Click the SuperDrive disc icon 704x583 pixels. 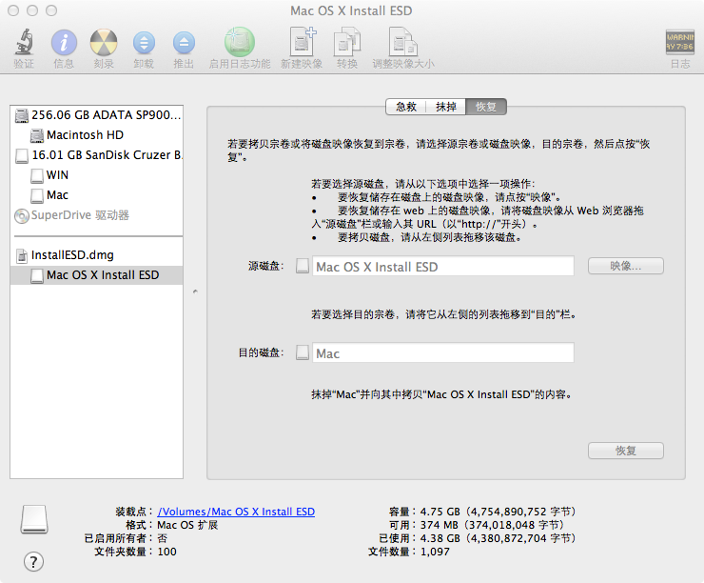(22, 215)
